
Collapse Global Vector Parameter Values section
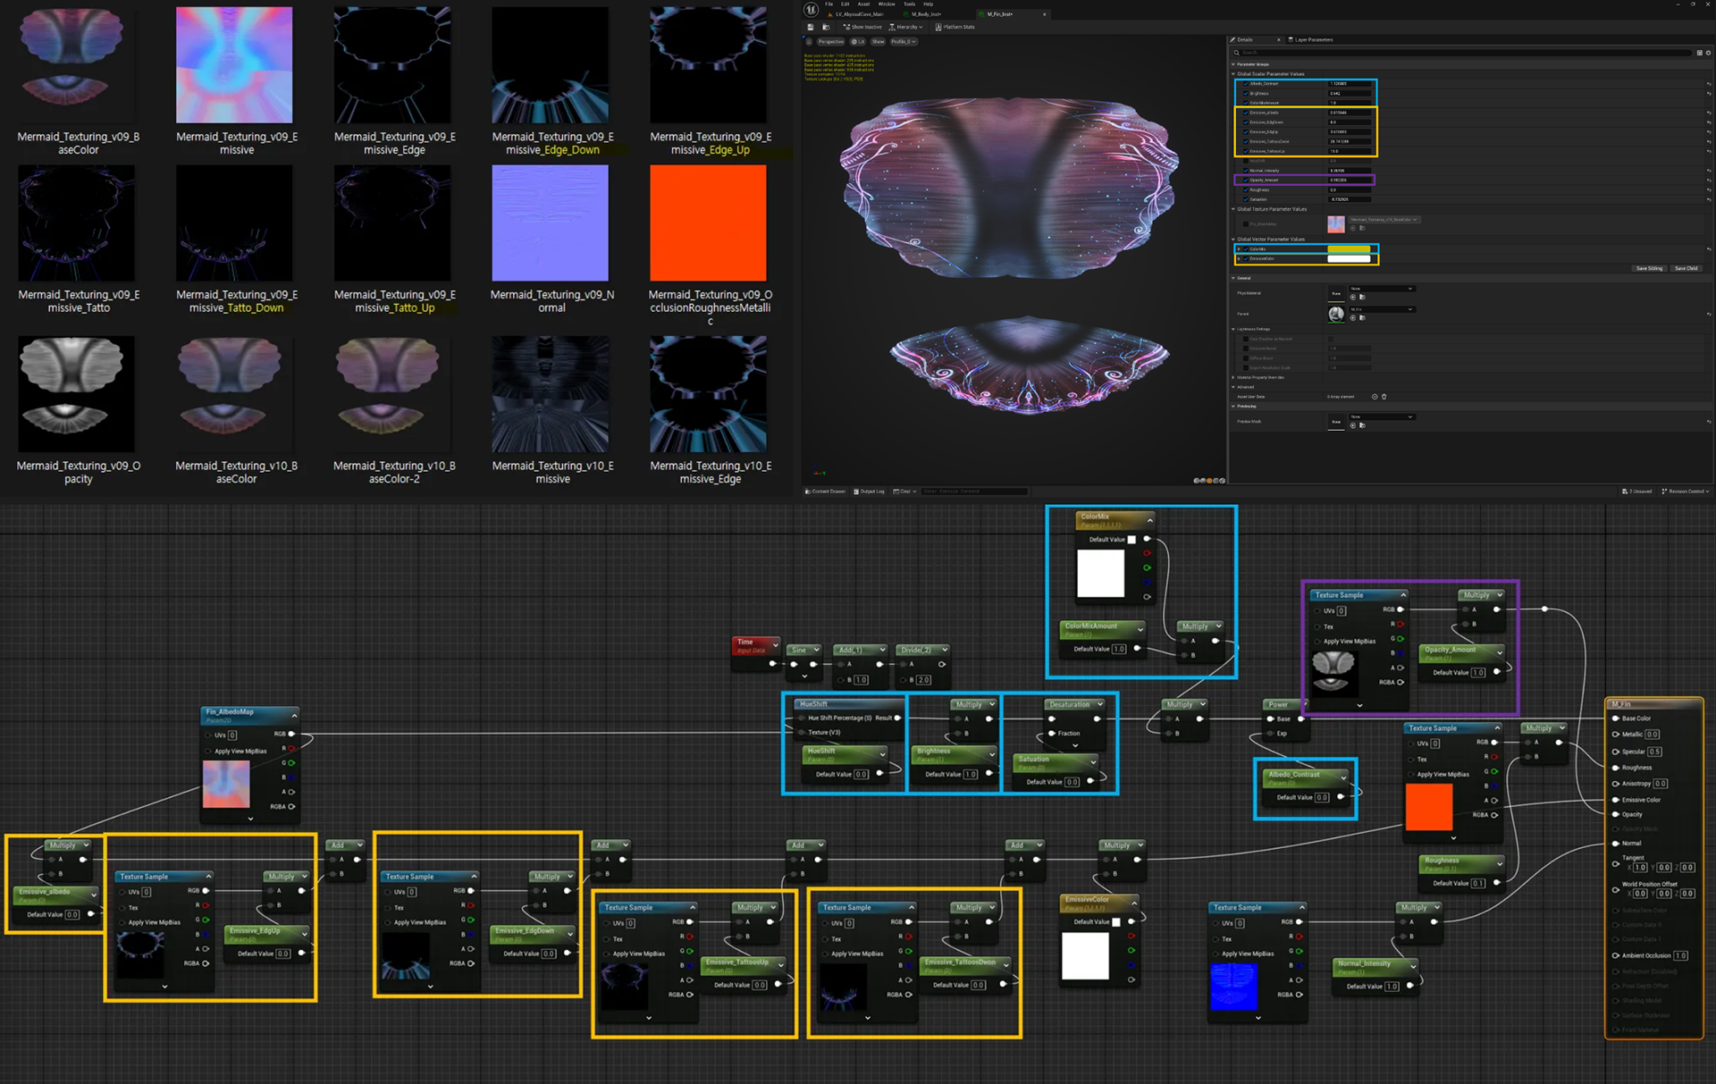(x=1233, y=239)
